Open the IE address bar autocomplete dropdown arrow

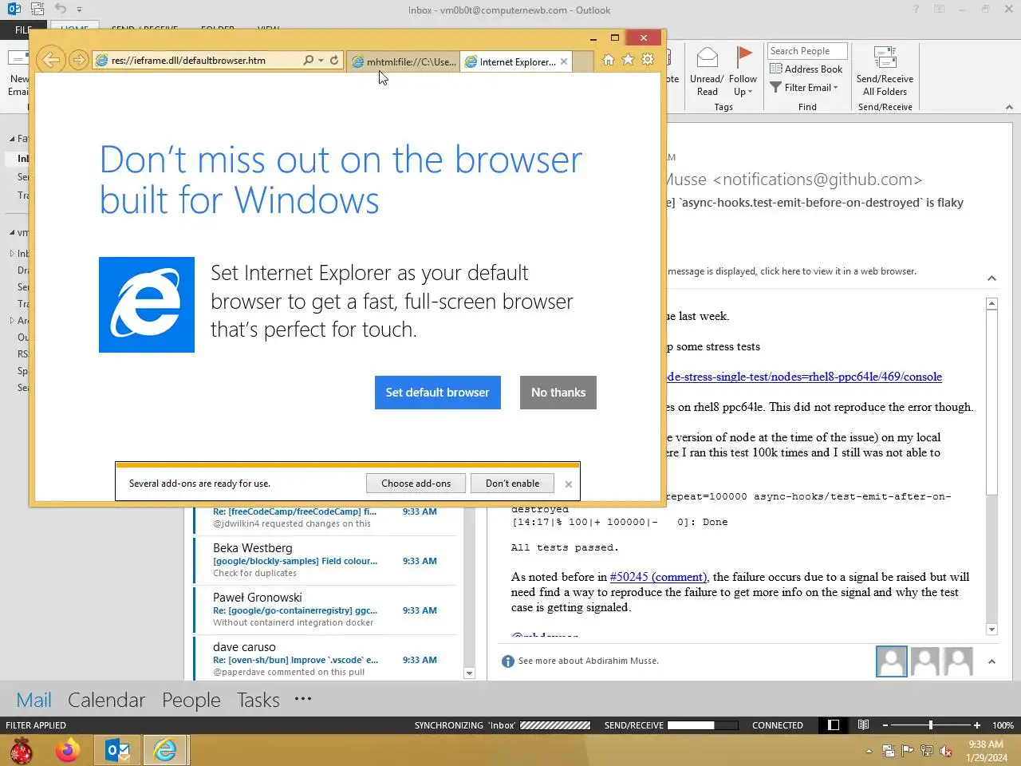pyautogui.click(x=321, y=61)
